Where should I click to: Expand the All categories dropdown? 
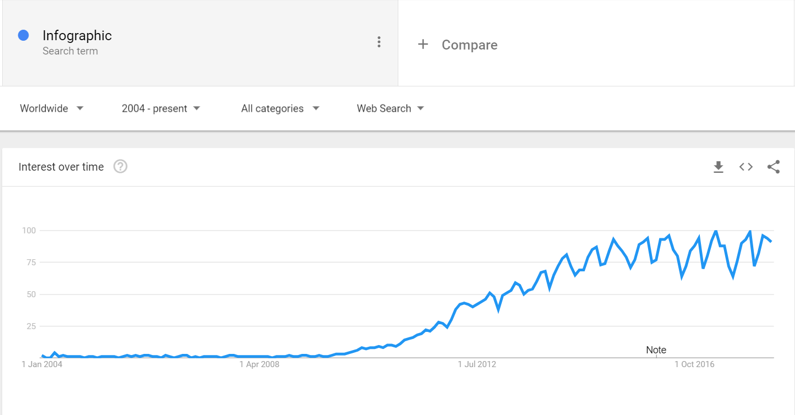coord(280,108)
